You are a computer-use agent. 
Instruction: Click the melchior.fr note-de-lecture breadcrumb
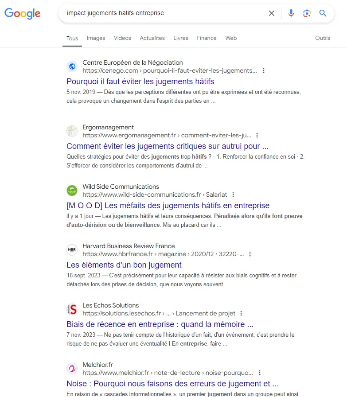pos(168,373)
